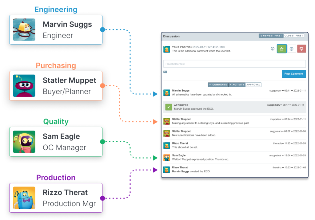The width and height of the screenshot is (315, 220).
Task: Click into the Placeholder text comment field
Action: [234, 64]
